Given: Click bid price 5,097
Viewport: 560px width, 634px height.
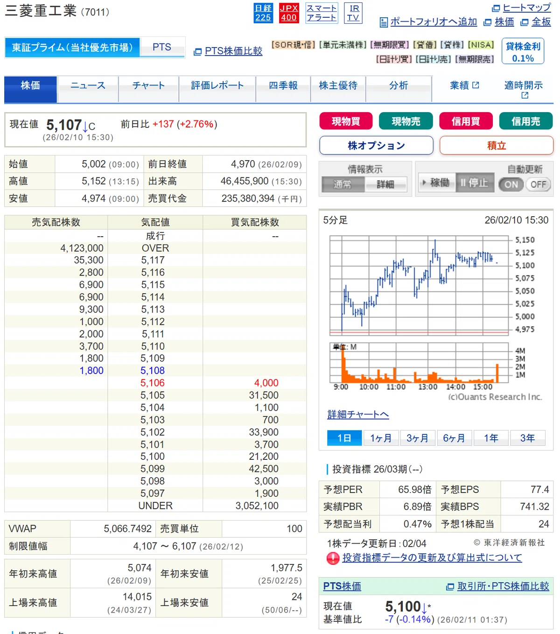Looking at the screenshot, I should tap(153, 493).
